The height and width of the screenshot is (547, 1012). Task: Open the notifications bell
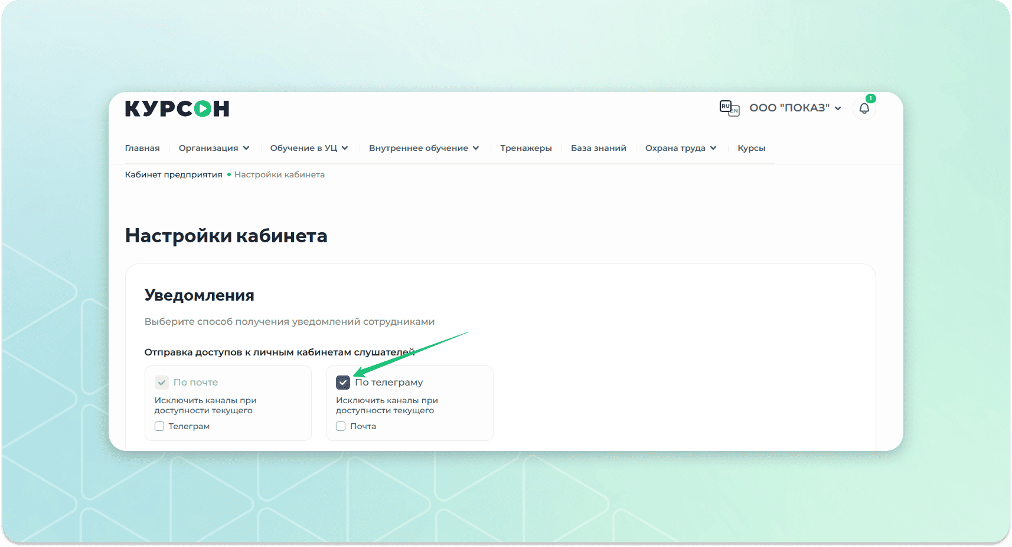pyautogui.click(x=864, y=108)
